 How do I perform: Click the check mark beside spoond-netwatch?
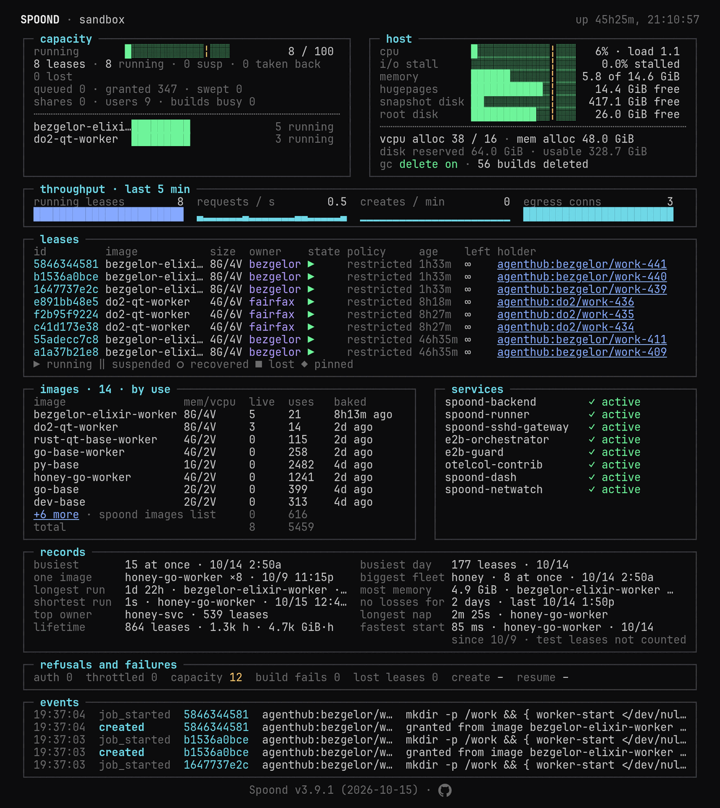(592, 490)
